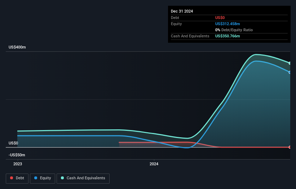Click the US$350.766m cash value
296x189 pixels.
click(227, 36)
